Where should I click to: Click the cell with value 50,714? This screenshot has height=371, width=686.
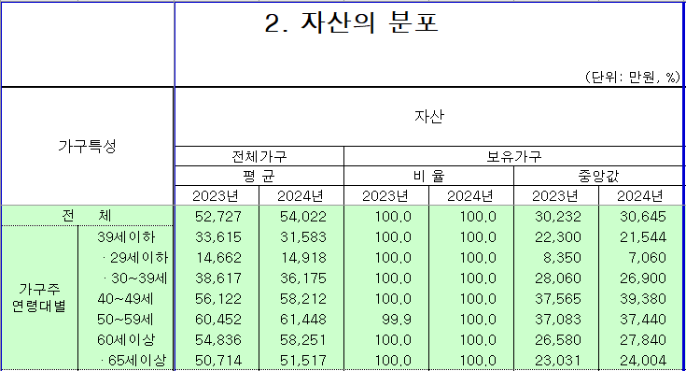(x=217, y=361)
